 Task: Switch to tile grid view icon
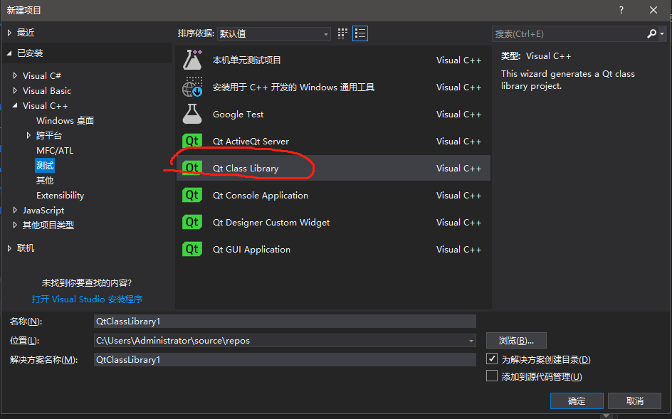[x=342, y=33]
